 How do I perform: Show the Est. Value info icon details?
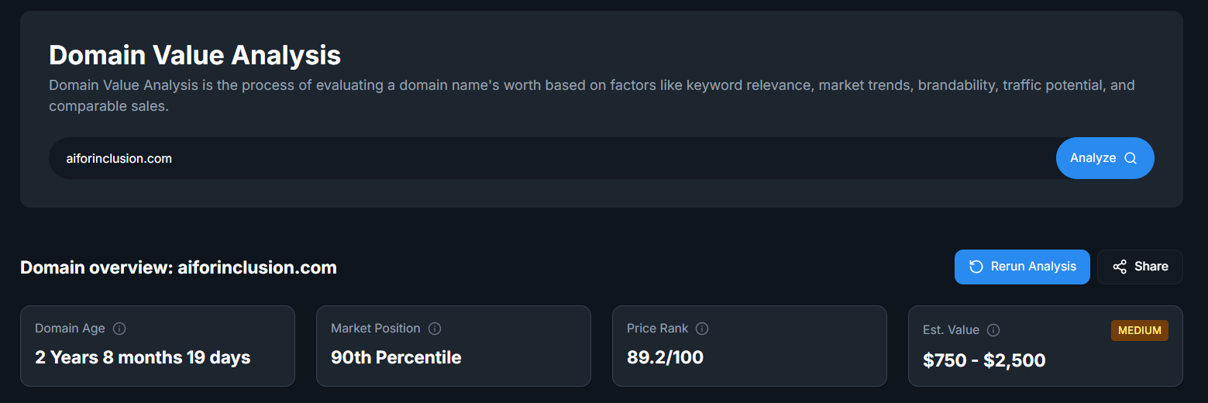click(993, 330)
